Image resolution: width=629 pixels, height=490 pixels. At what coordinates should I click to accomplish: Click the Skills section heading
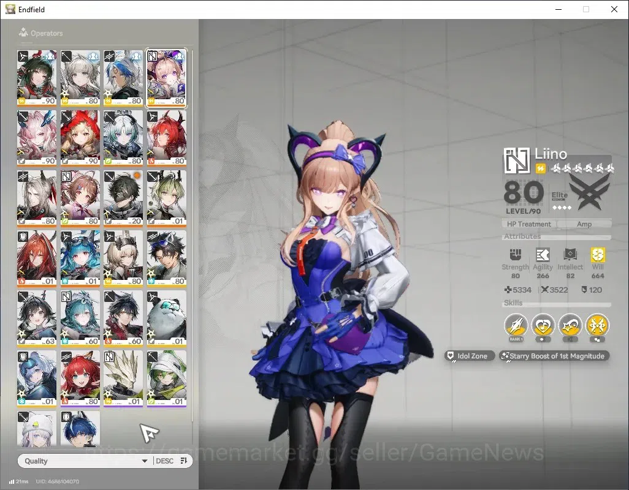pyautogui.click(x=513, y=303)
